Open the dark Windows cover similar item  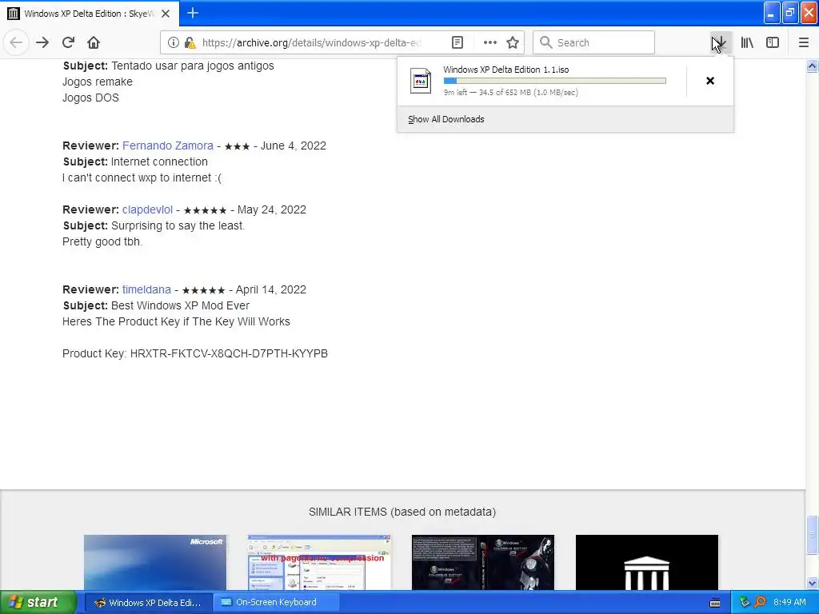click(483, 562)
